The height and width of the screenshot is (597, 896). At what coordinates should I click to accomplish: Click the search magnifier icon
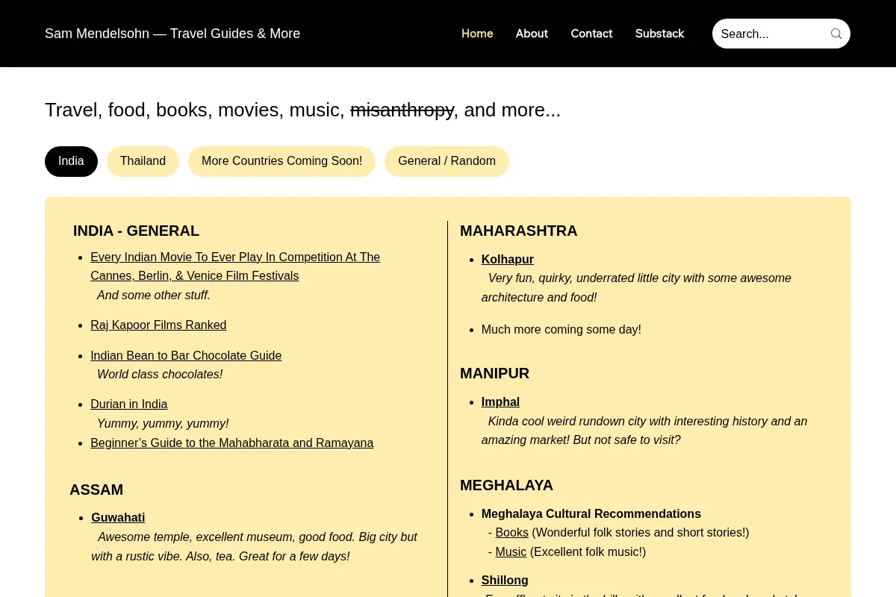point(836,34)
